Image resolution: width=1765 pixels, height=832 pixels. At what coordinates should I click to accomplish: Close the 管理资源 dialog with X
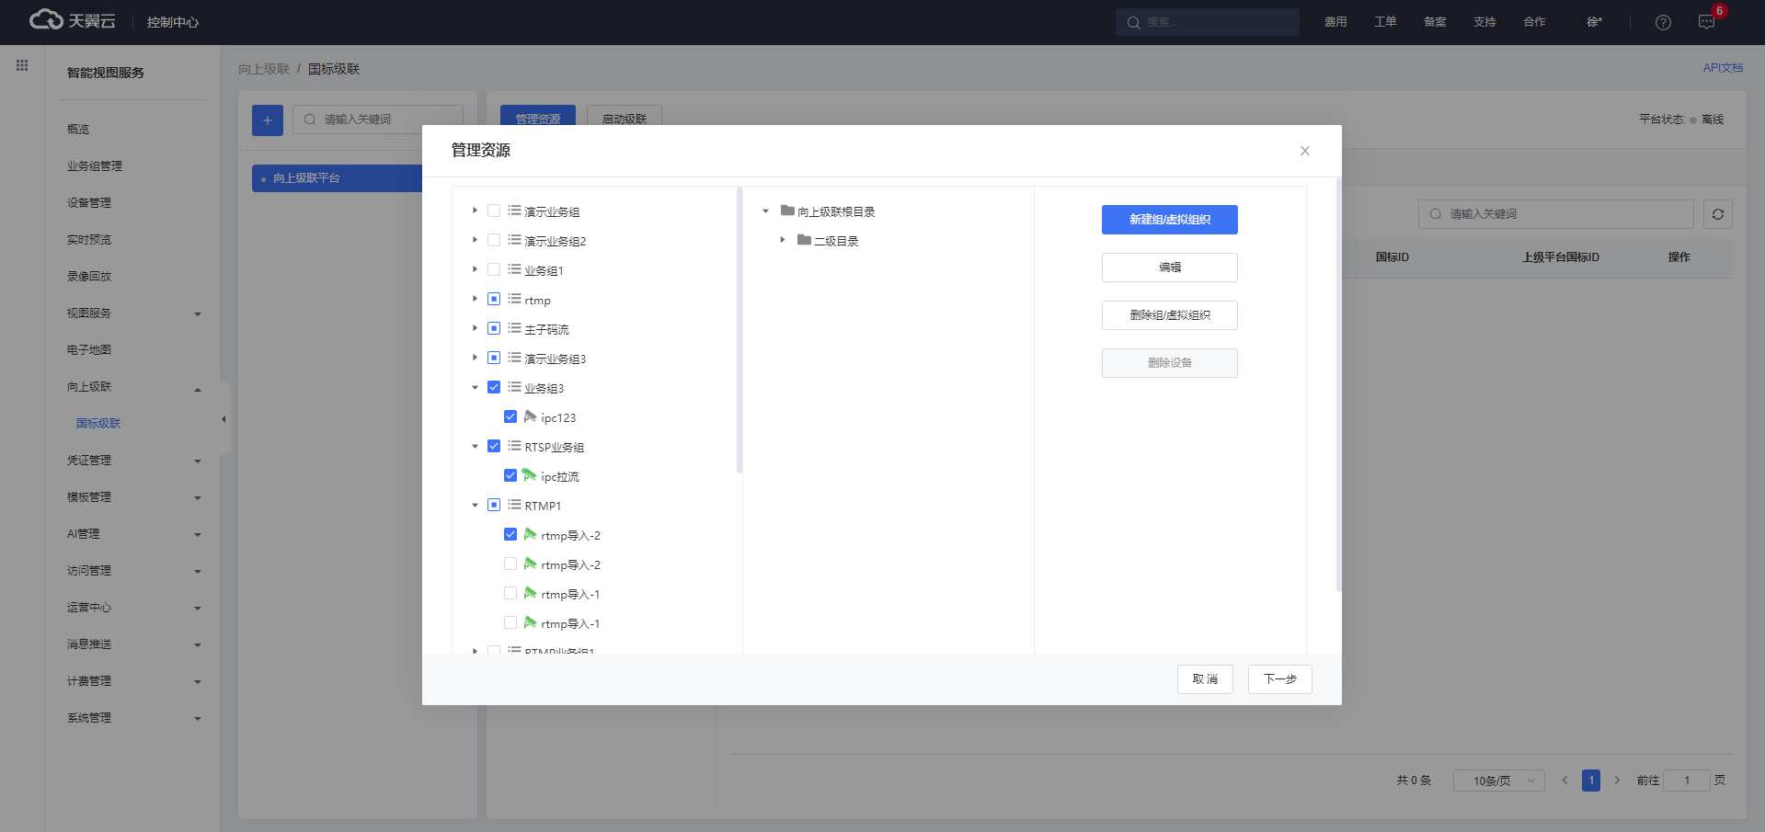(1304, 151)
